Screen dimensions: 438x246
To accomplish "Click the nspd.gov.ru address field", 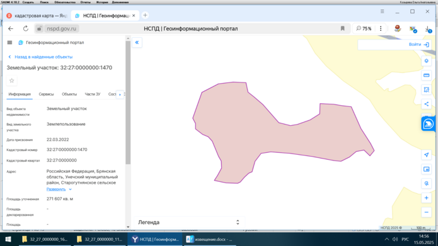I will point(62,29).
